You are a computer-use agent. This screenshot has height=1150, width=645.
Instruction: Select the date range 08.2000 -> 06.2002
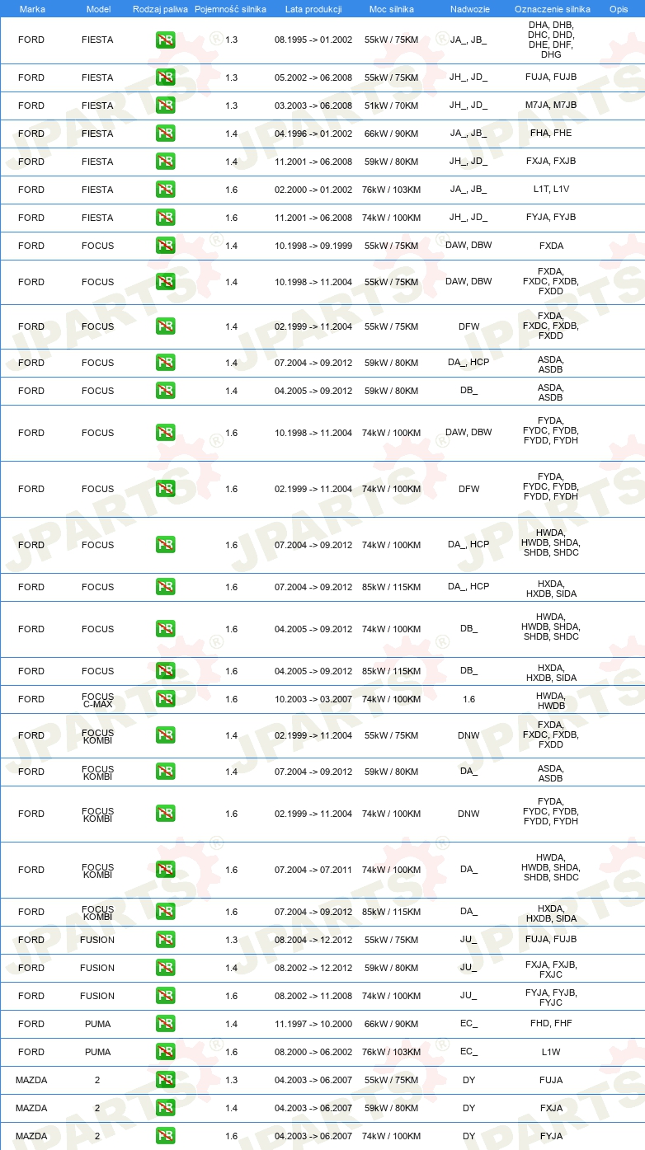pyautogui.click(x=313, y=1052)
